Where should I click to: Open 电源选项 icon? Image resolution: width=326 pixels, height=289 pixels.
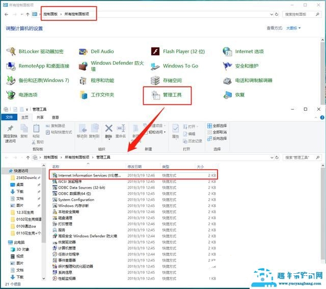tap(11, 95)
